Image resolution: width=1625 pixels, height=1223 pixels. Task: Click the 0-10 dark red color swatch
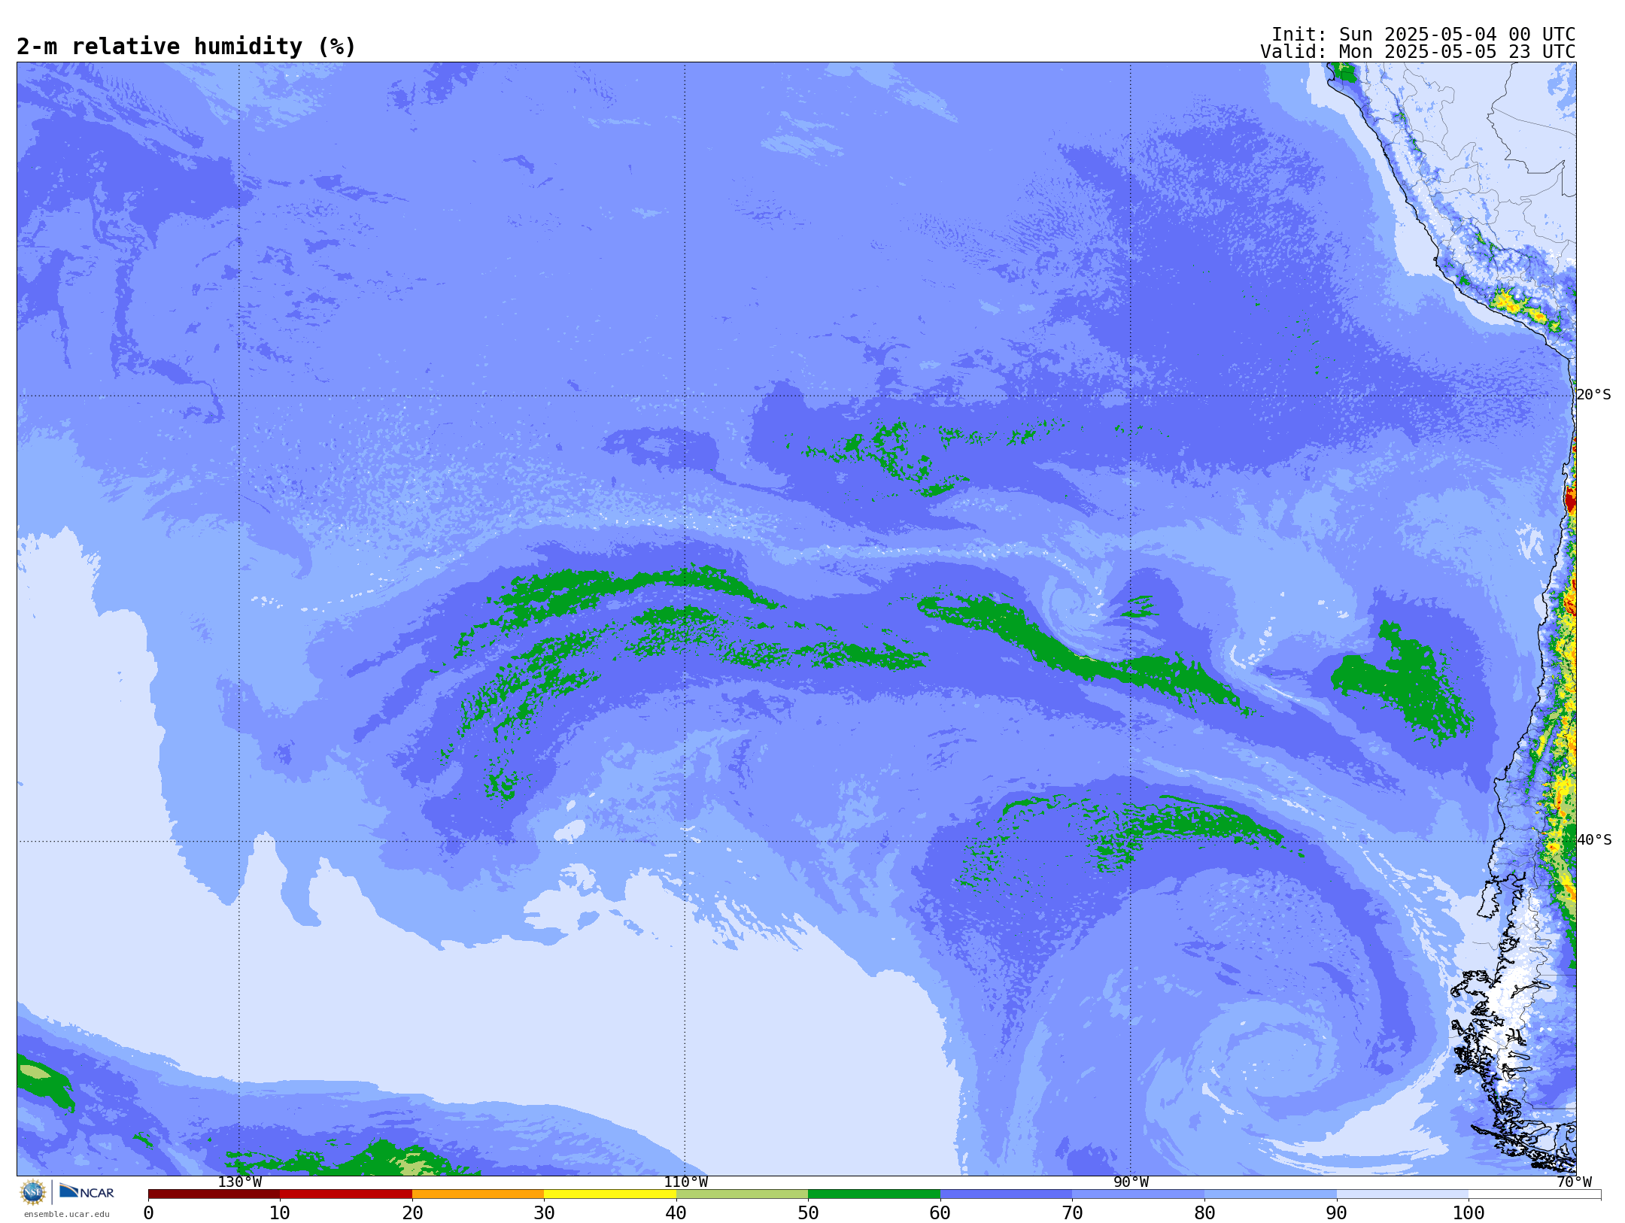point(214,1194)
